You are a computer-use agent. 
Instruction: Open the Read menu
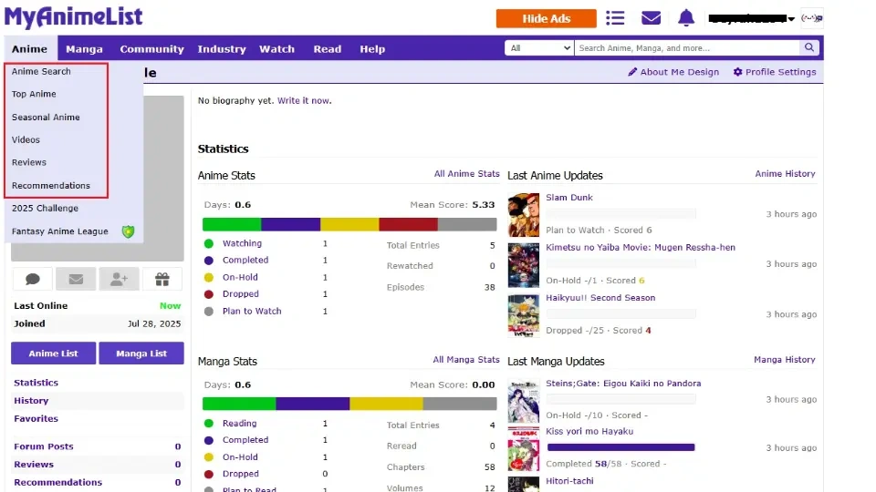point(328,49)
